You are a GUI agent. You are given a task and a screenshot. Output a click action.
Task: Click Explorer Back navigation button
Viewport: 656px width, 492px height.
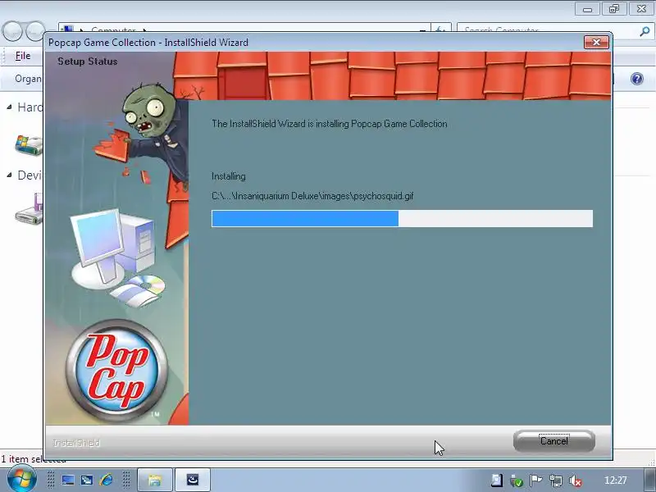(x=12, y=30)
